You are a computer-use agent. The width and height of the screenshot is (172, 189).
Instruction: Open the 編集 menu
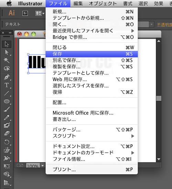pos(78,4)
